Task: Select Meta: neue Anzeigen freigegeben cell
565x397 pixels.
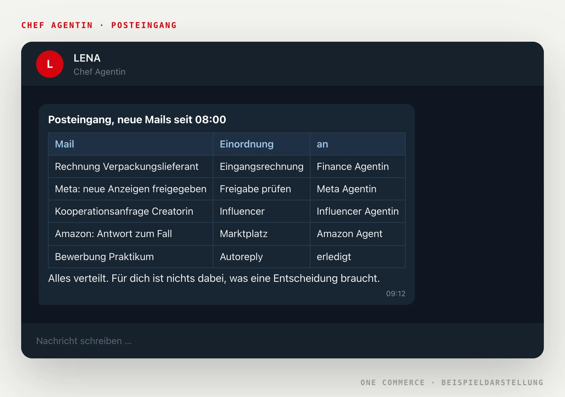Action: click(131, 189)
